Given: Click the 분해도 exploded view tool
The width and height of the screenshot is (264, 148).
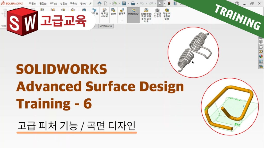Looking at the screenshot, I should point(122,12).
